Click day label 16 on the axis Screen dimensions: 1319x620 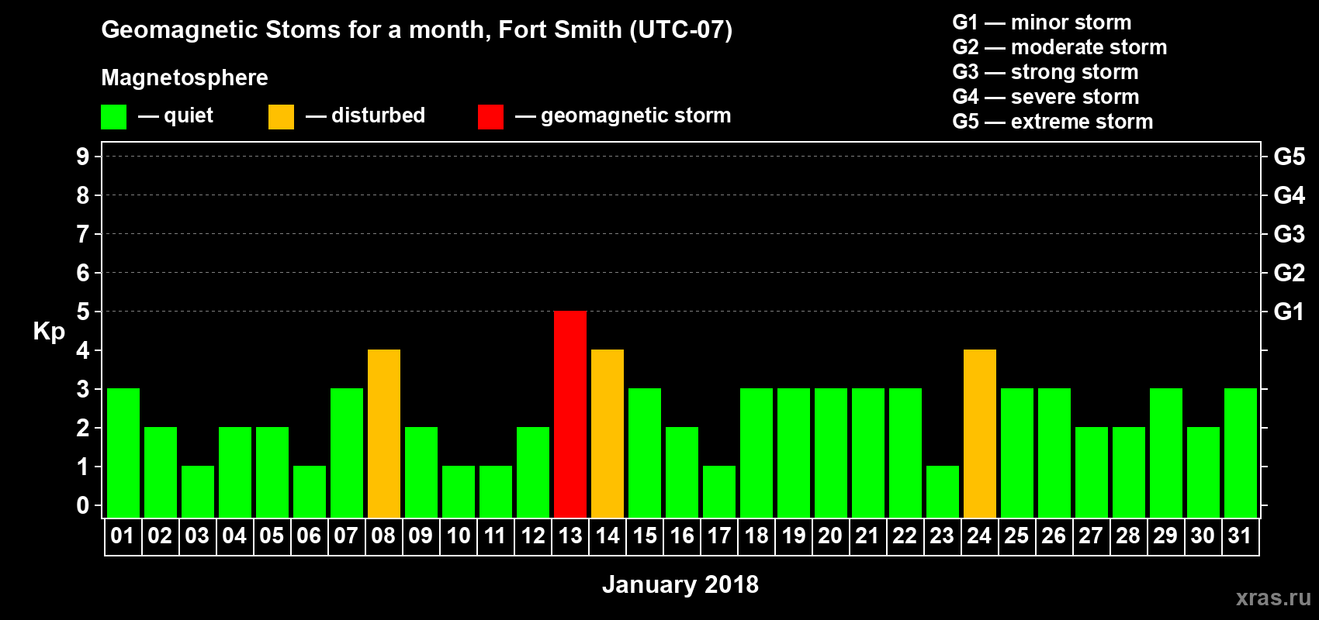click(x=682, y=536)
